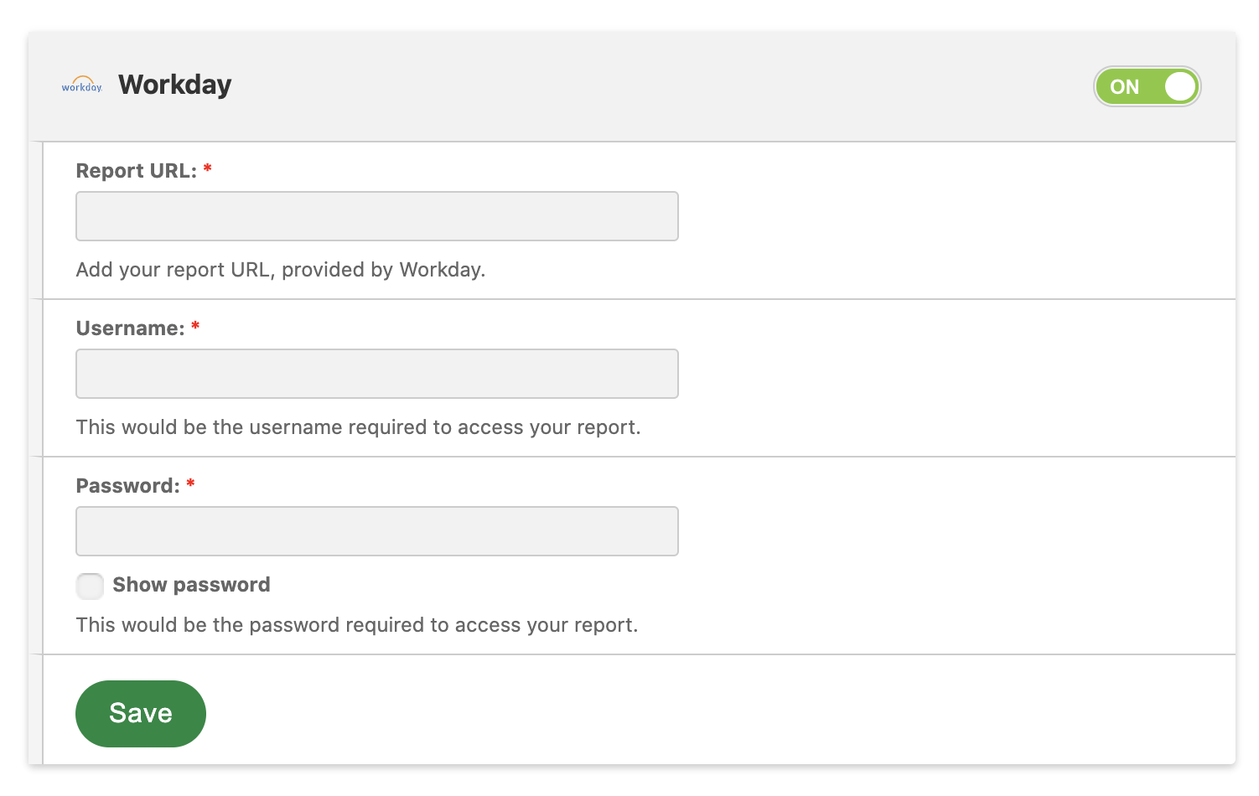Screen dimensions: 1259x796
Task: Click the Workday heading text
Action: [175, 85]
